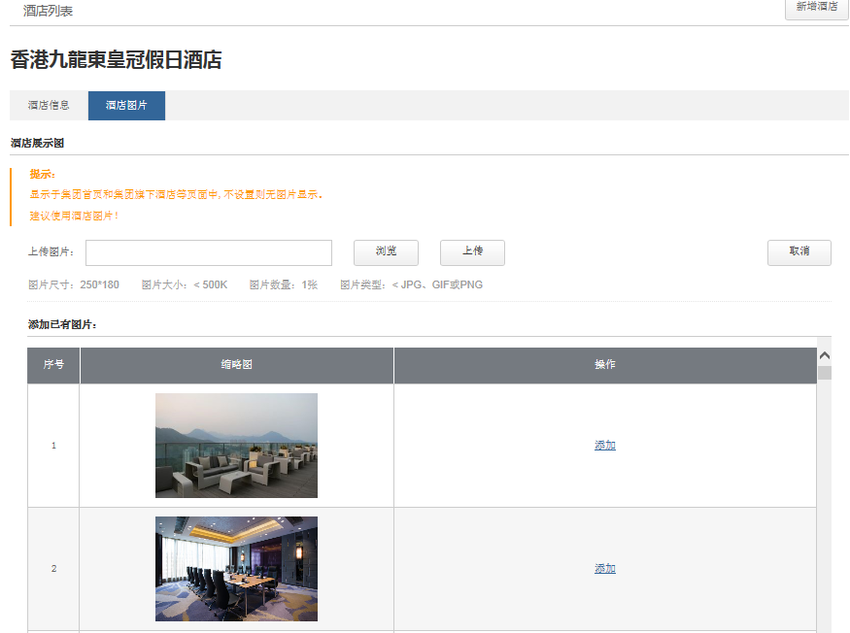Viewport: 850px width, 633px height.
Task: Select the hotel title 香港九龍東皇冠假日酒店
Action: [x=116, y=59]
